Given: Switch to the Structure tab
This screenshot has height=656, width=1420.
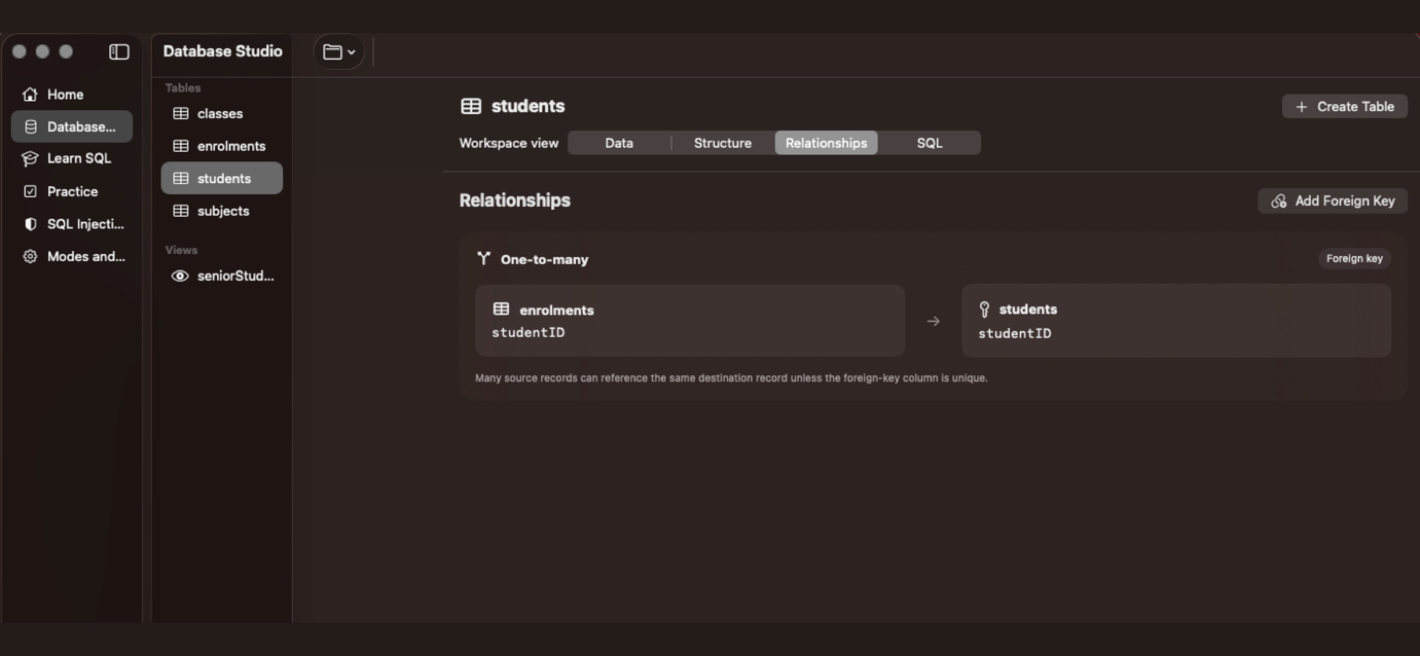Looking at the screenshot, I should pos(723,143).
